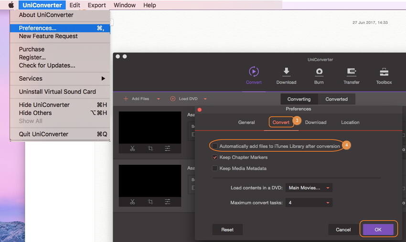This screenshot has width=406, height=242.
Task: Expand the Load DVD dropdown arrow
Action: point(205,99)
